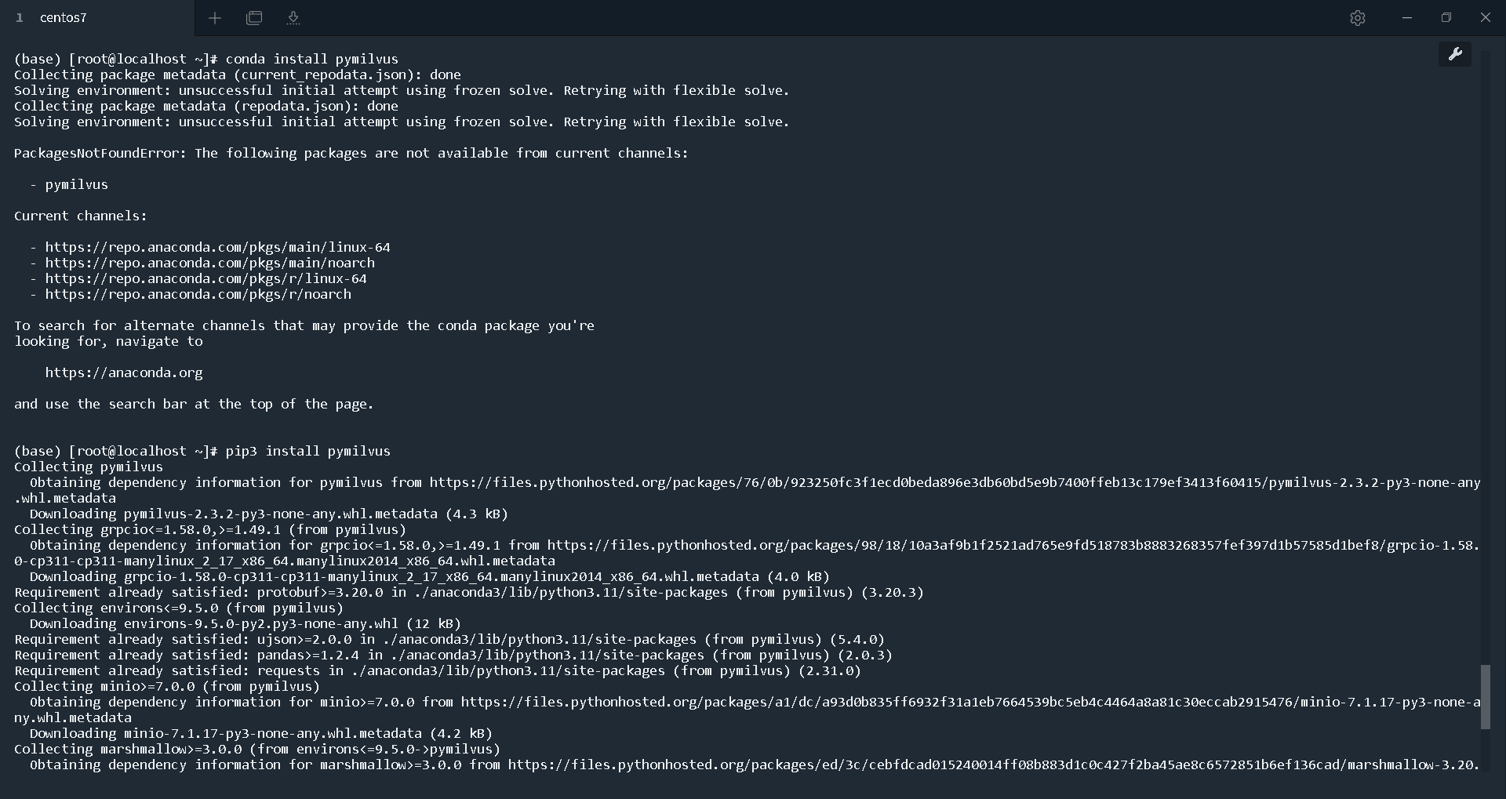Click the floating wrench quick-settings icon
The width and height of the screenshot is (1506, 799).
tap(1456, 53)
